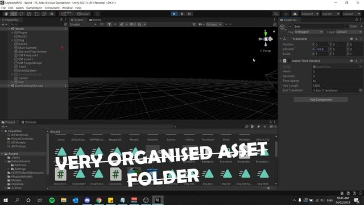Select the Project tab
Screen dimensions: 364x205
coord(9,122)
